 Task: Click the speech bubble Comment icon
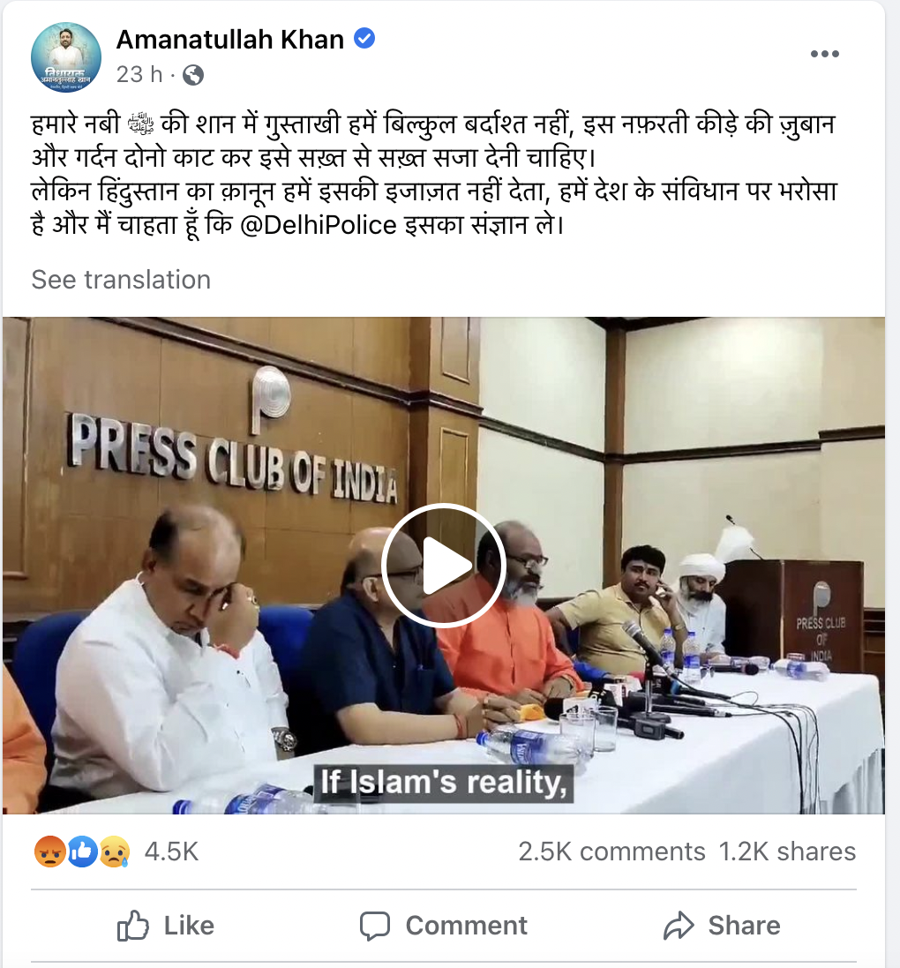click(x=375, y=926)
